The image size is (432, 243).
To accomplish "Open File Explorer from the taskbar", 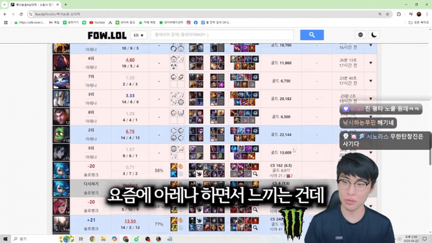I will 103,239.
